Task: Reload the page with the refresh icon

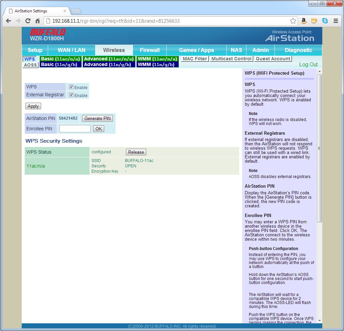Action: (28, 21)
